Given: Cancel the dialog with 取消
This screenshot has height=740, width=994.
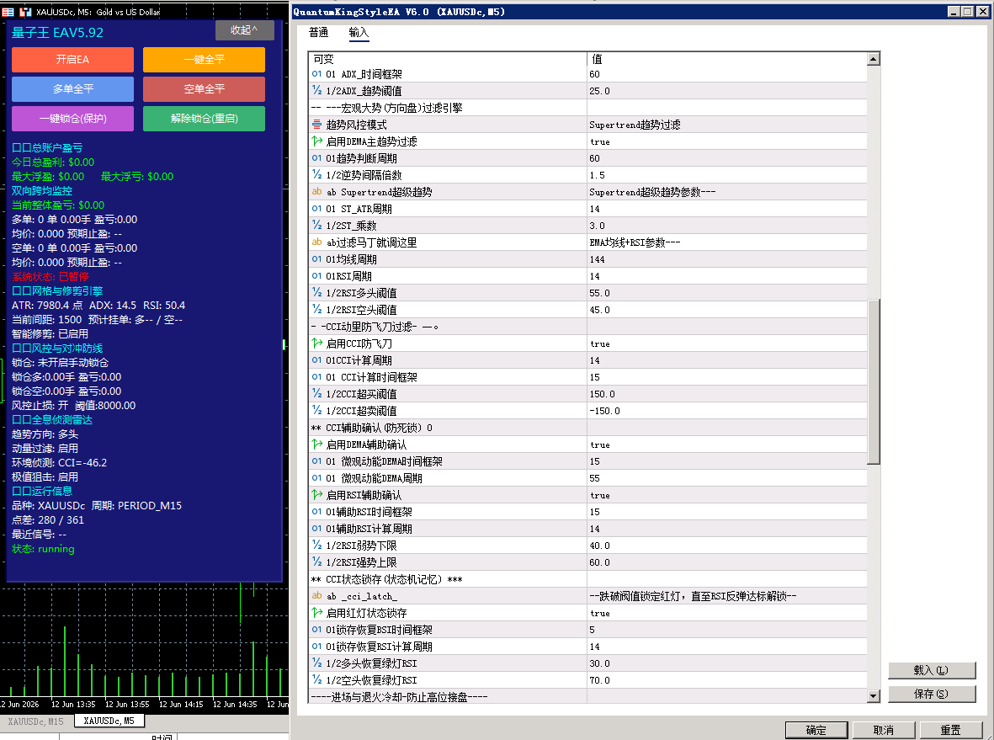Looking at the screenshot, I should click(883, 730).
